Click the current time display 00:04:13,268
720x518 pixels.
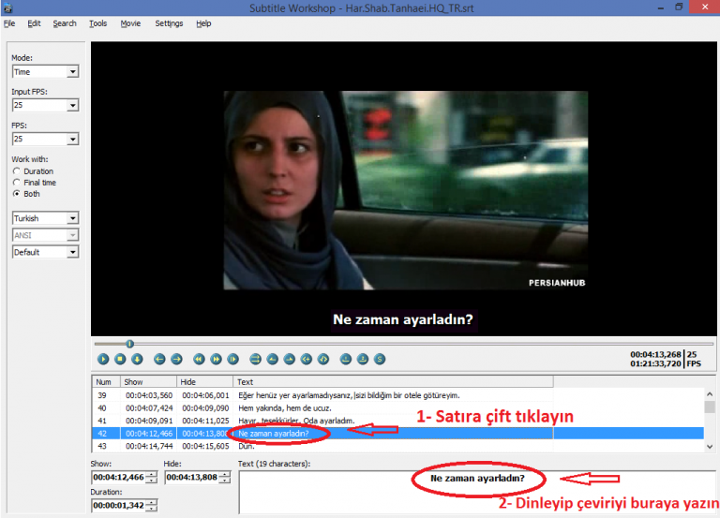click(x=655, y=354)
